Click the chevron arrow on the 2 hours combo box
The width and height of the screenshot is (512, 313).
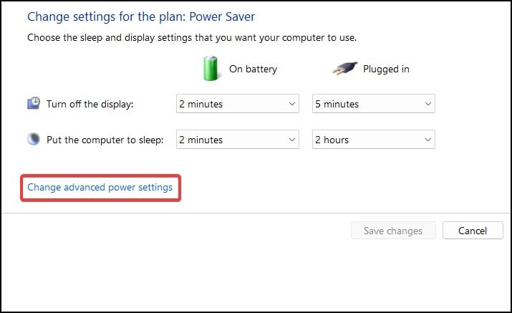tap(428, 140)
